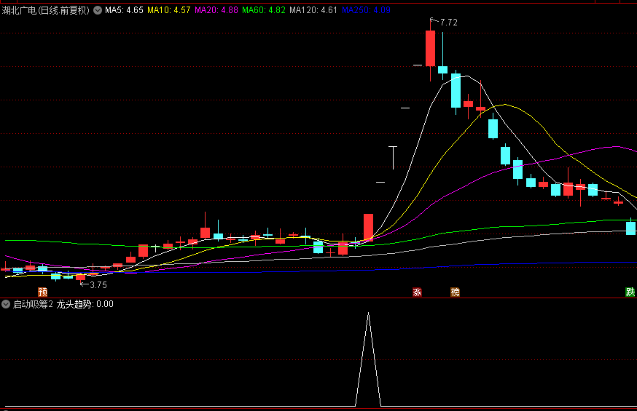Click the 涨 marker icon
This screenshot has width=637, height=411.
click(417, 292)
